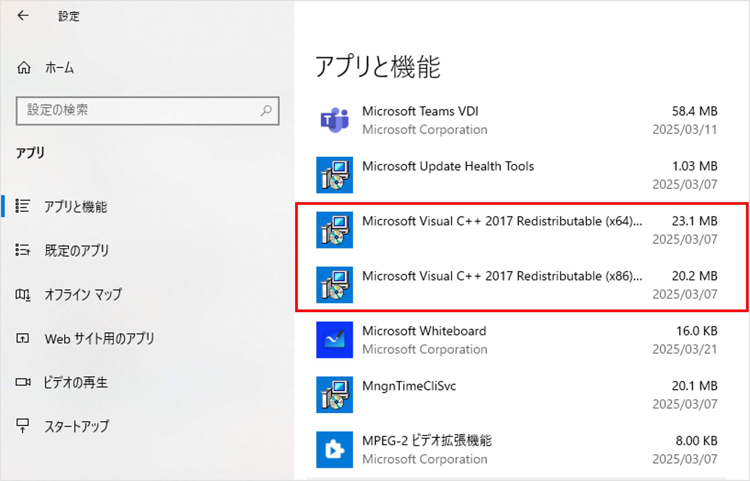
Task: Click the 20.1 MB size value
Action: tap(695, 386)
